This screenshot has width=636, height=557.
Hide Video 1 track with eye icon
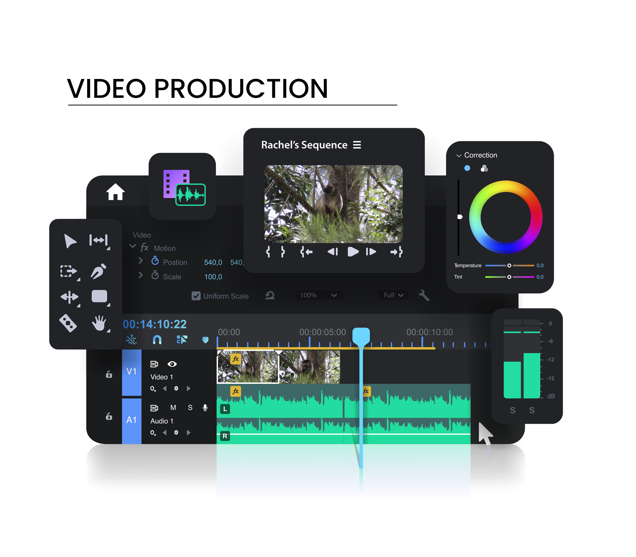click(x=172, y=364)
